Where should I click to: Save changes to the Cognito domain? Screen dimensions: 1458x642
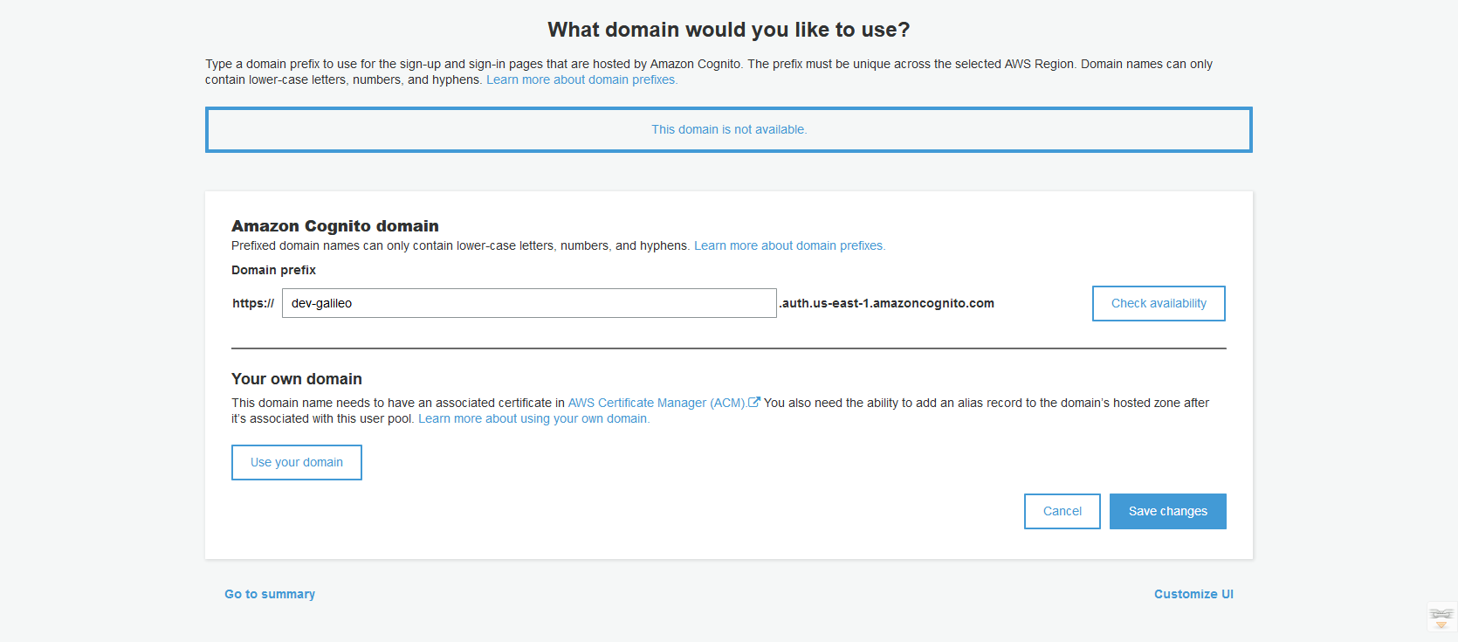(x=1167, y=511)
